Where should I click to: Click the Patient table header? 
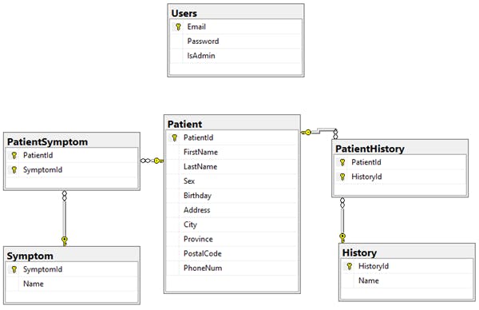[x=232, y=124]
